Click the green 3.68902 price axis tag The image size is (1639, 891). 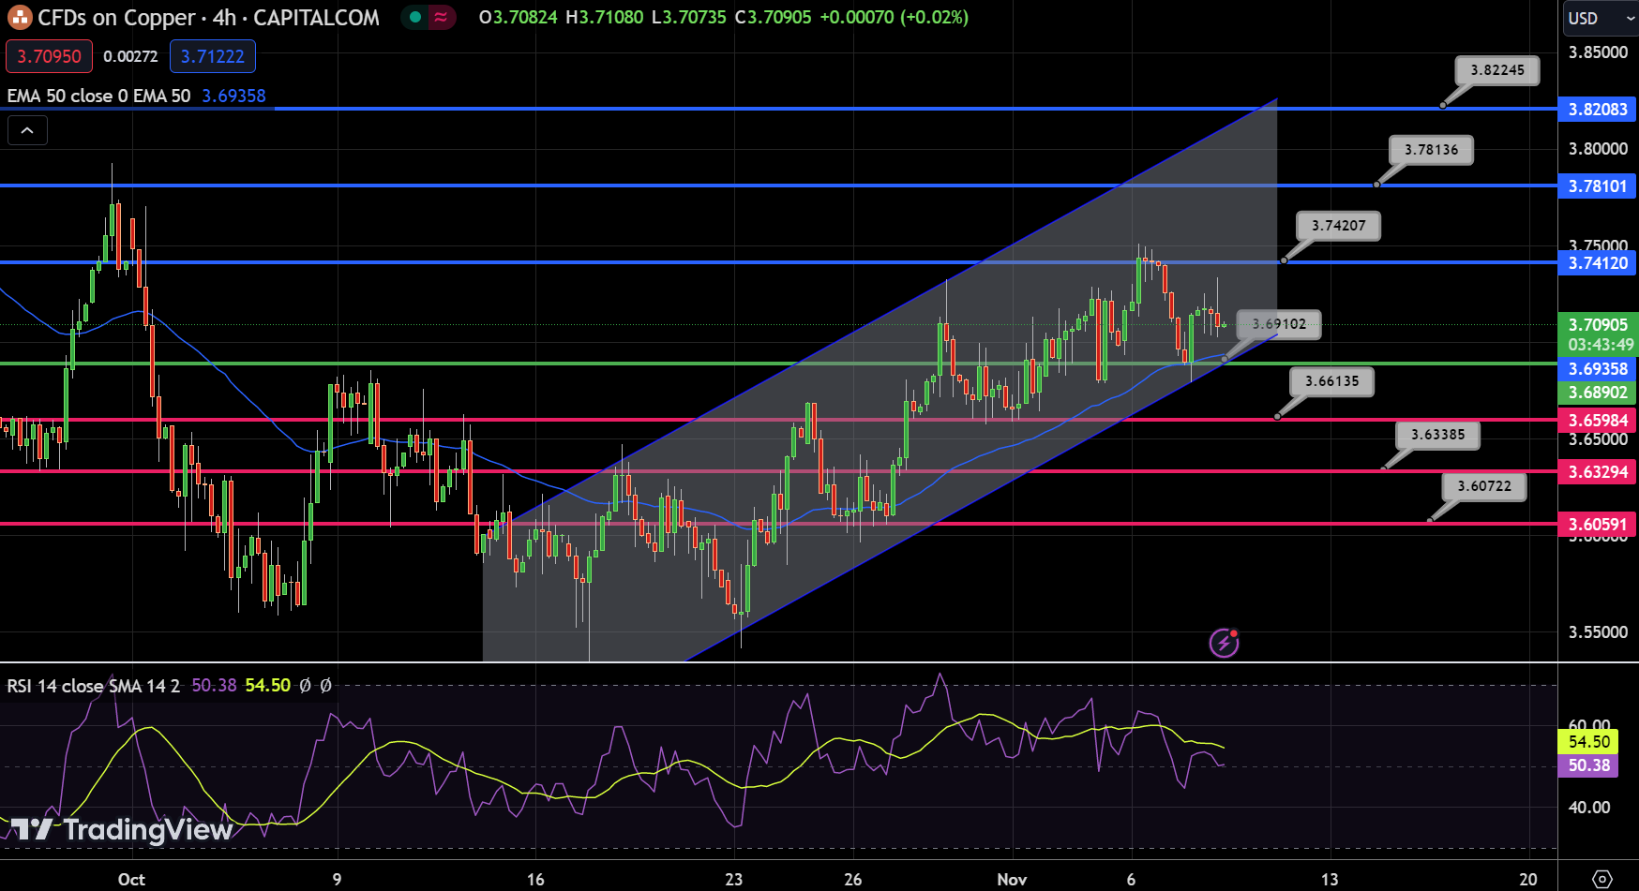click(1598, 393)
